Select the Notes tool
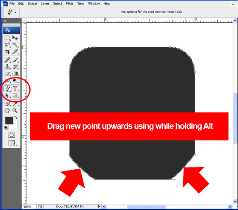Image resolution: width=238 pixels, height=210 pixels. (x=7, y=104)
